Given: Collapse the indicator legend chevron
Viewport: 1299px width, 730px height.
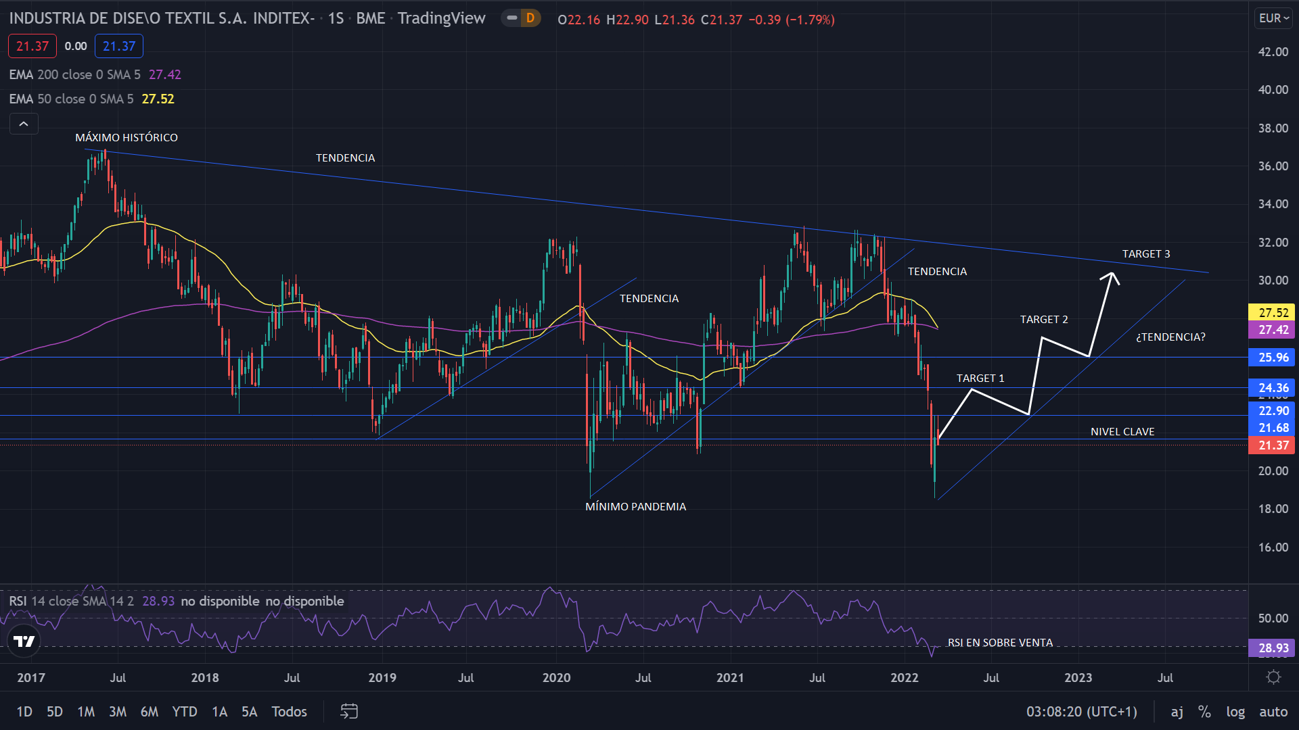Looking at the screenshot, I should pos(24,124).
